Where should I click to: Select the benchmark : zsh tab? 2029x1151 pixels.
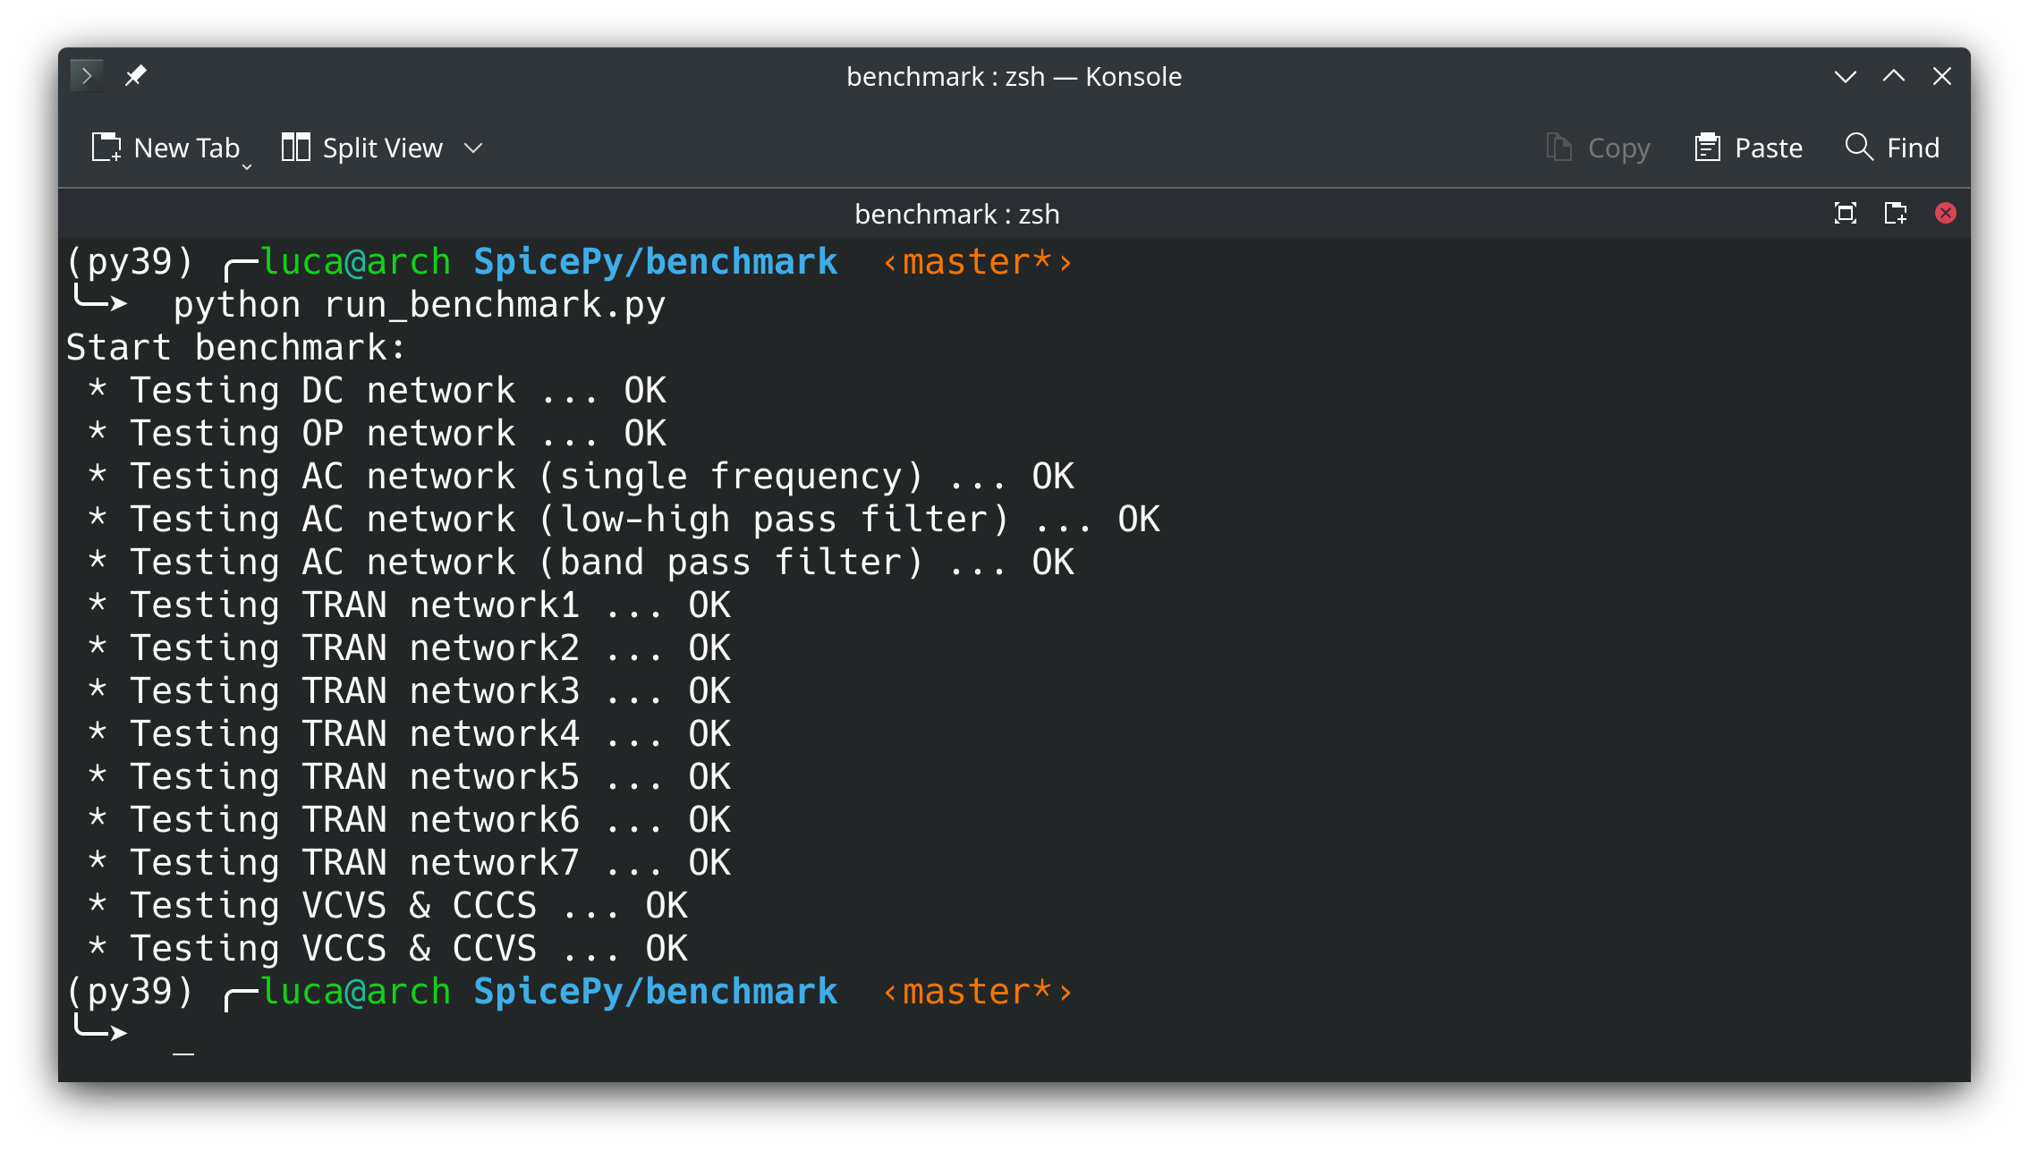click(957, 214)
